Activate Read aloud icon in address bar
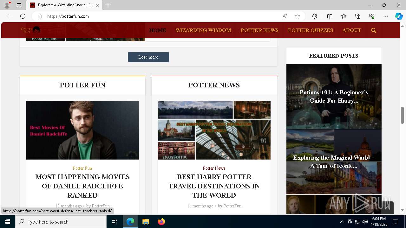This screenshot has width=406, height=228. [285, 16]
